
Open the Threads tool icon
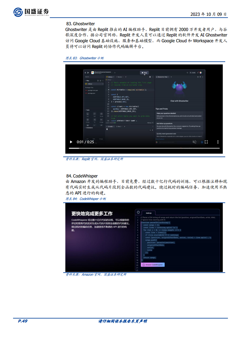click(x=102, y=114)
